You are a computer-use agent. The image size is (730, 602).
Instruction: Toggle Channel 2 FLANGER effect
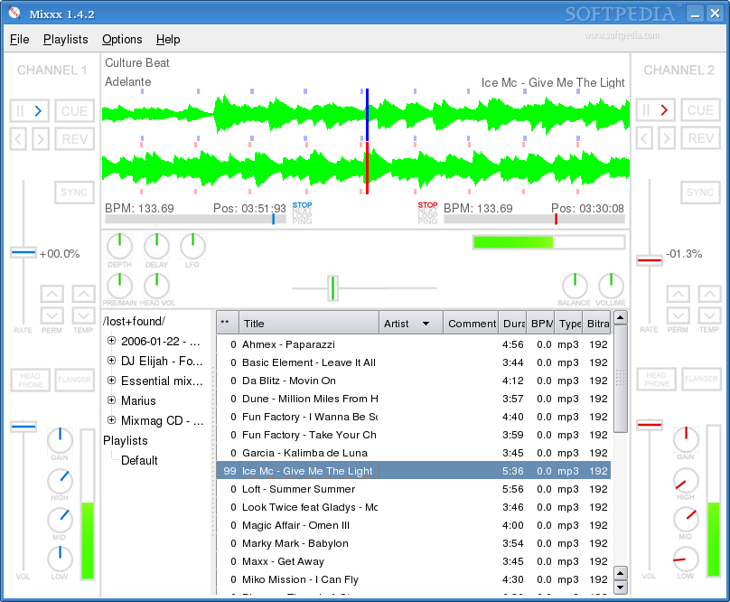(x=701, y=380)
